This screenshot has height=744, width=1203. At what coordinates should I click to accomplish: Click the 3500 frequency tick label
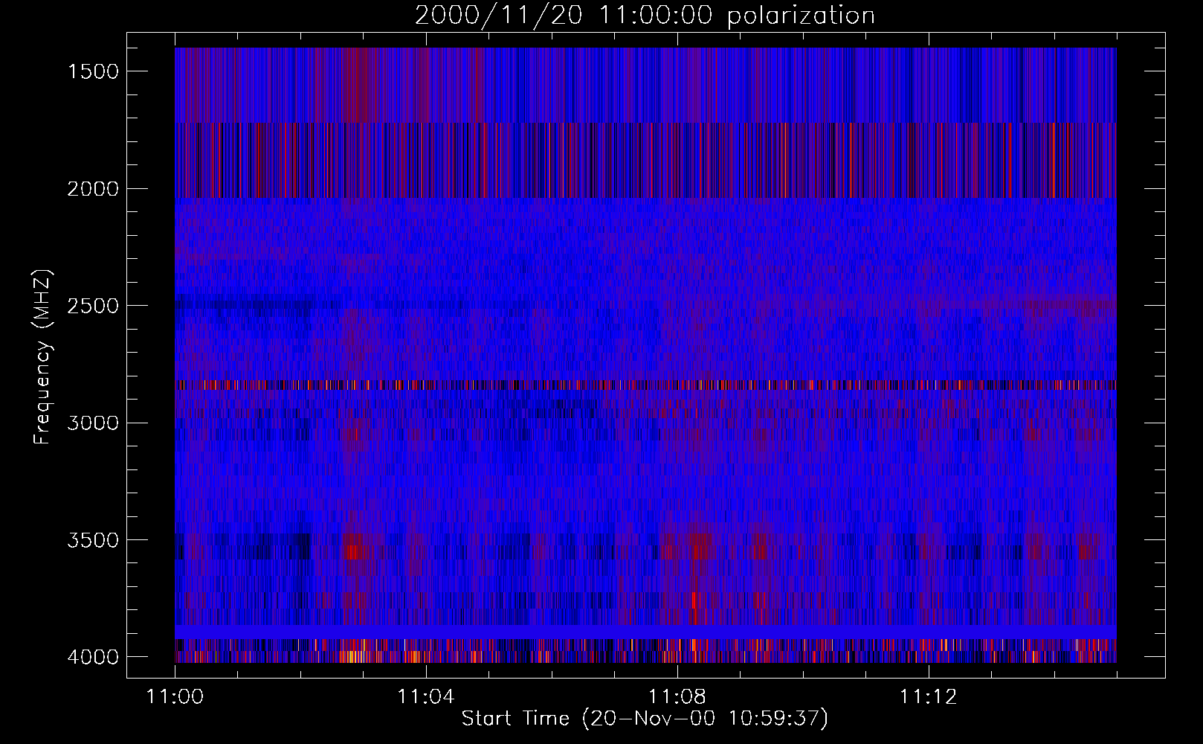[x=92, y=540]
